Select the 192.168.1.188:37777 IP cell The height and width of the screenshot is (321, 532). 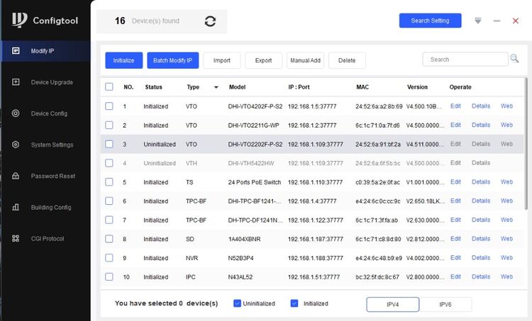point(316,259)
